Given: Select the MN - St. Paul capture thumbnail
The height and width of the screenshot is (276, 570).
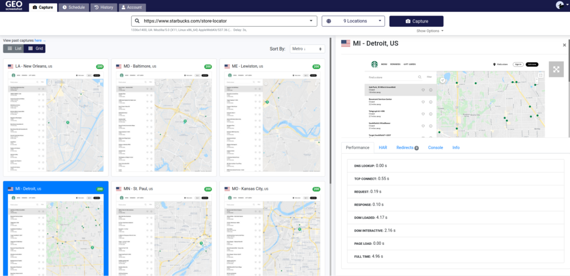Looking at the screenshot, I should pyautogui.click(x=164, y=235).
